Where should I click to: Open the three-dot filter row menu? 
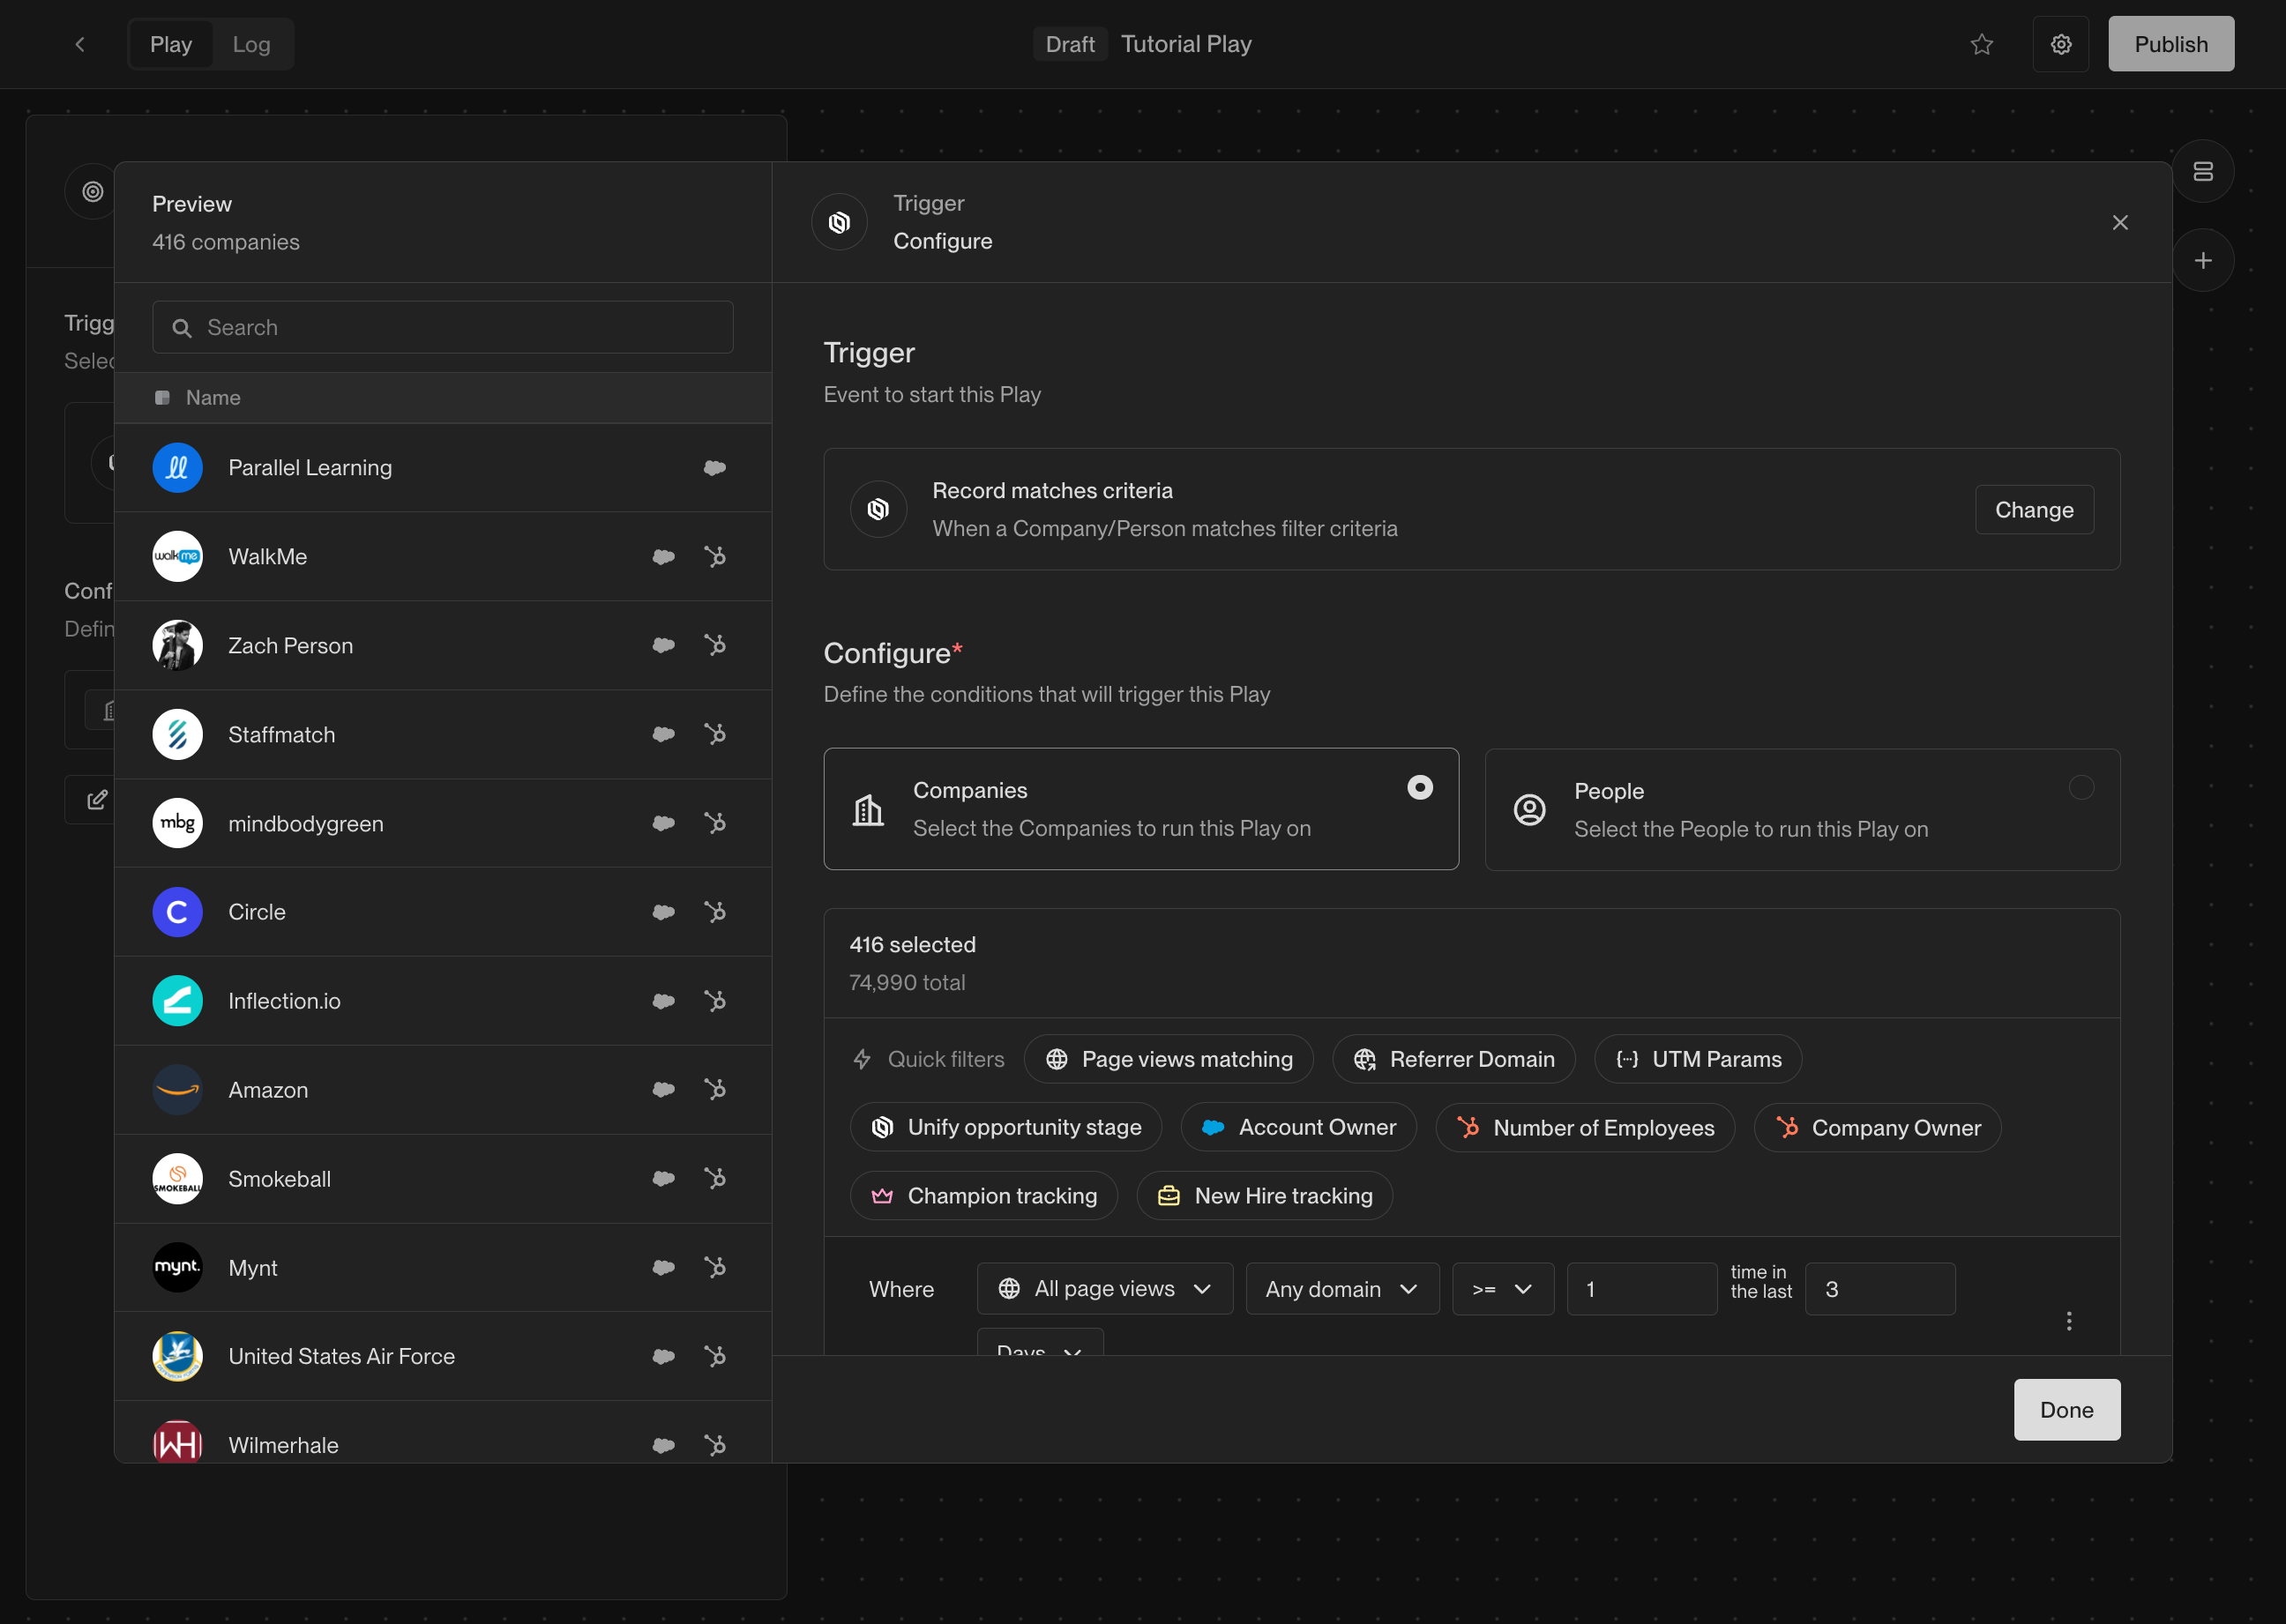pyautogui.click(x=2068, y=1321)
